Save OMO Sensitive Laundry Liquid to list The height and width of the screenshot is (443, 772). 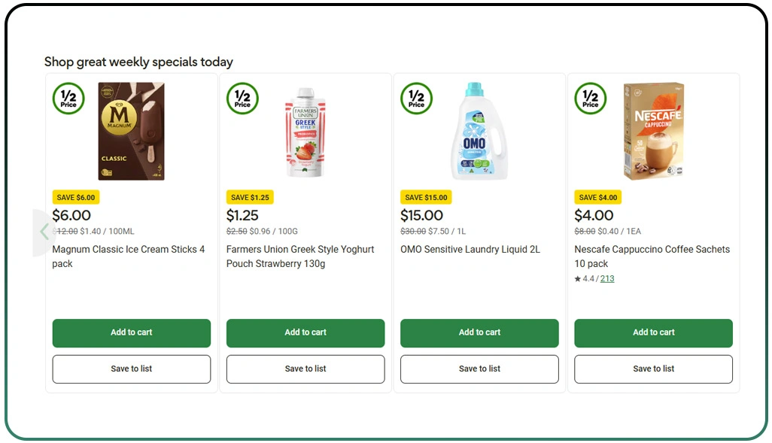point(479,369)
